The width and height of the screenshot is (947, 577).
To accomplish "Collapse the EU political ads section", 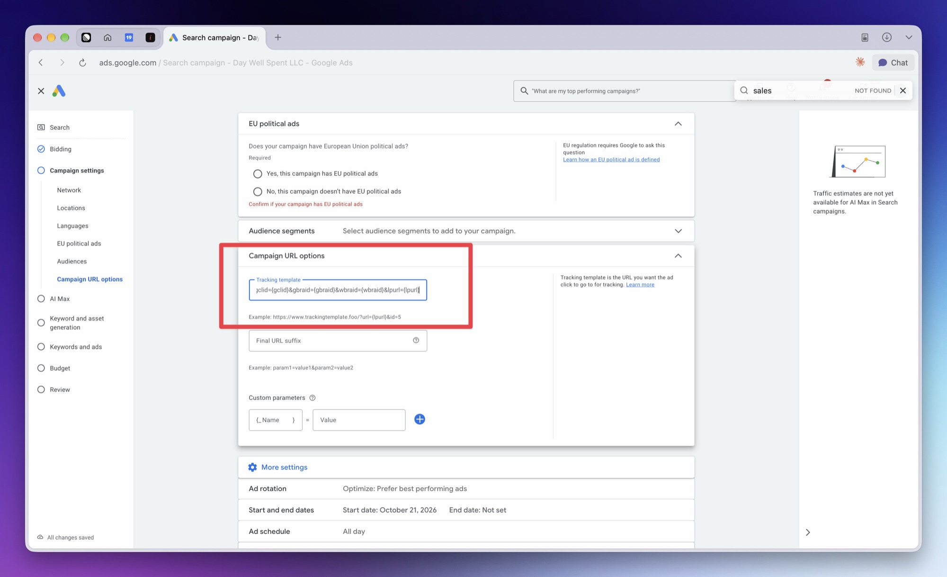I will click(678, 124).
